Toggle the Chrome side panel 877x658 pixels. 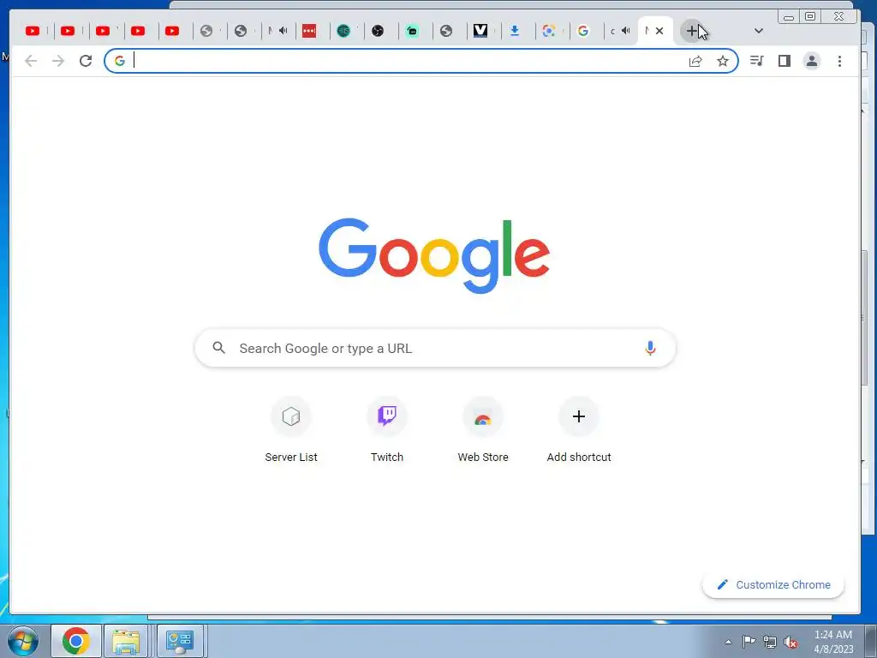point(785,61)
